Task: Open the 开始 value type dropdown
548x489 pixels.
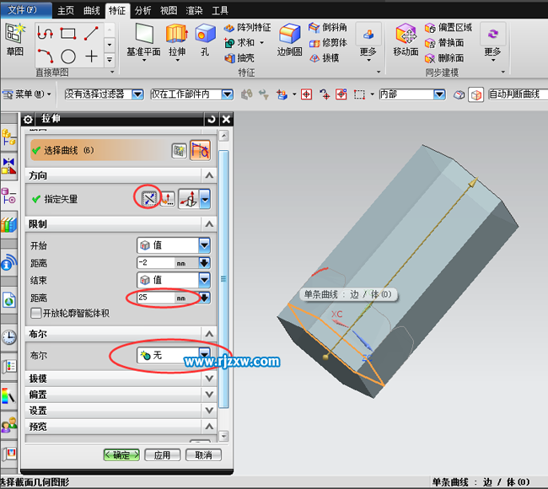Action: click(x=205, y=245)
